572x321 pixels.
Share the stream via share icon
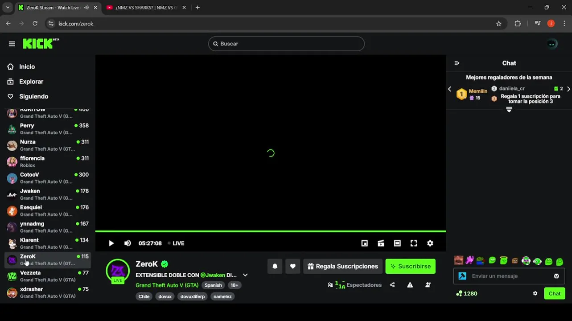(x=392, y=285)
